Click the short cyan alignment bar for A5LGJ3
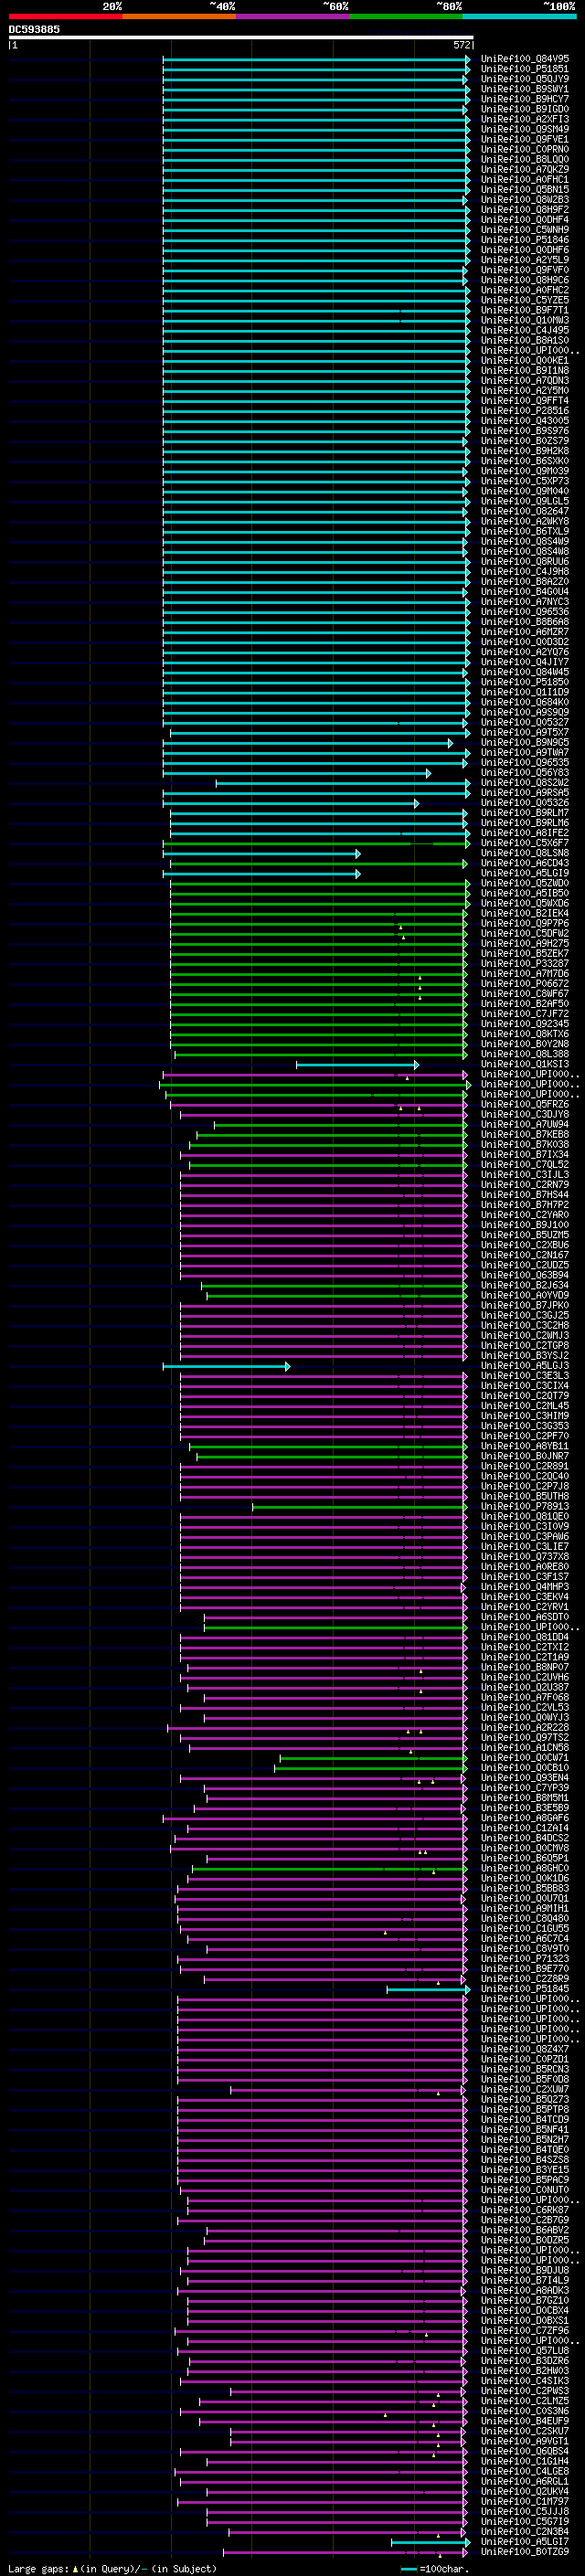The width and height of the screenshot is (585, 2576). pos(226,1366)
